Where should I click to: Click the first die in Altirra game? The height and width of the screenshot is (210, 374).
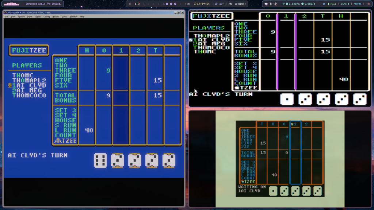click(100, 160)
